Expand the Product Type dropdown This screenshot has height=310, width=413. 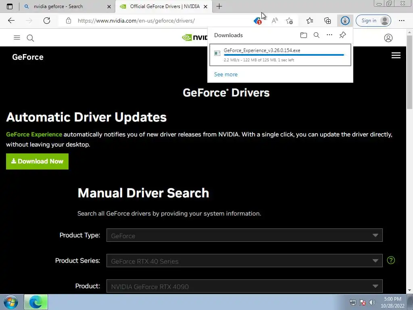pos(244,235)
